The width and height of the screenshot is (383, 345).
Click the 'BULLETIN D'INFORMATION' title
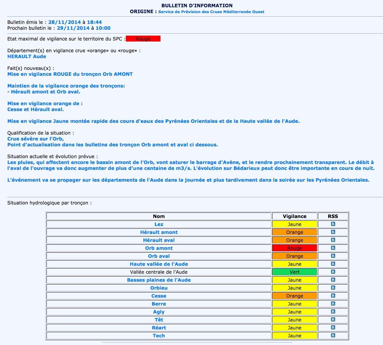(x=197, y=6)
